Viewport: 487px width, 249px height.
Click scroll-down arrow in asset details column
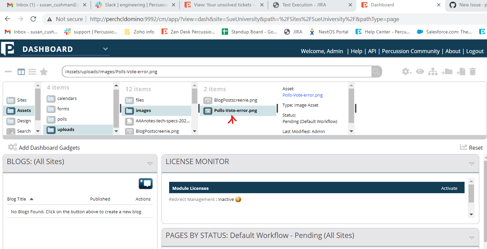click(x=351, y=131)
